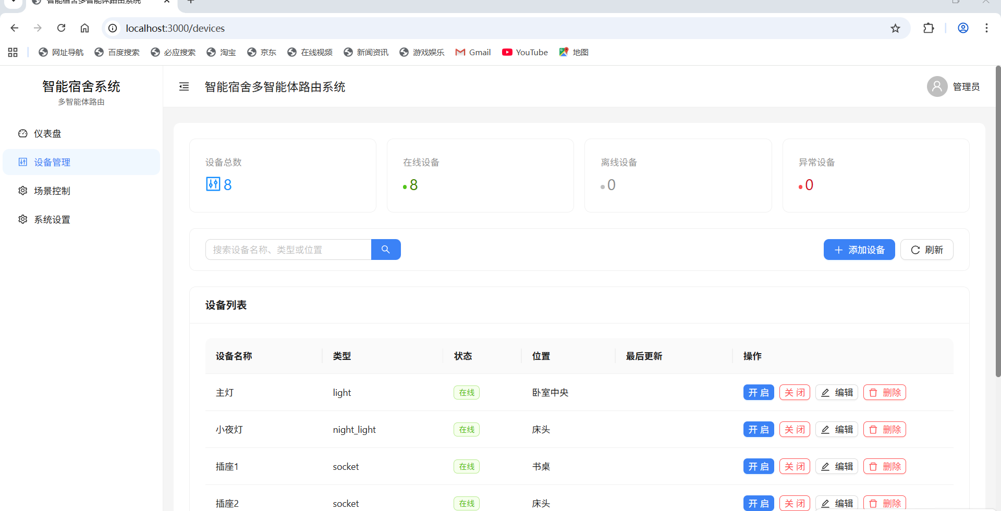
Task: Click the 添加设备 button
Action: point(859,250)
